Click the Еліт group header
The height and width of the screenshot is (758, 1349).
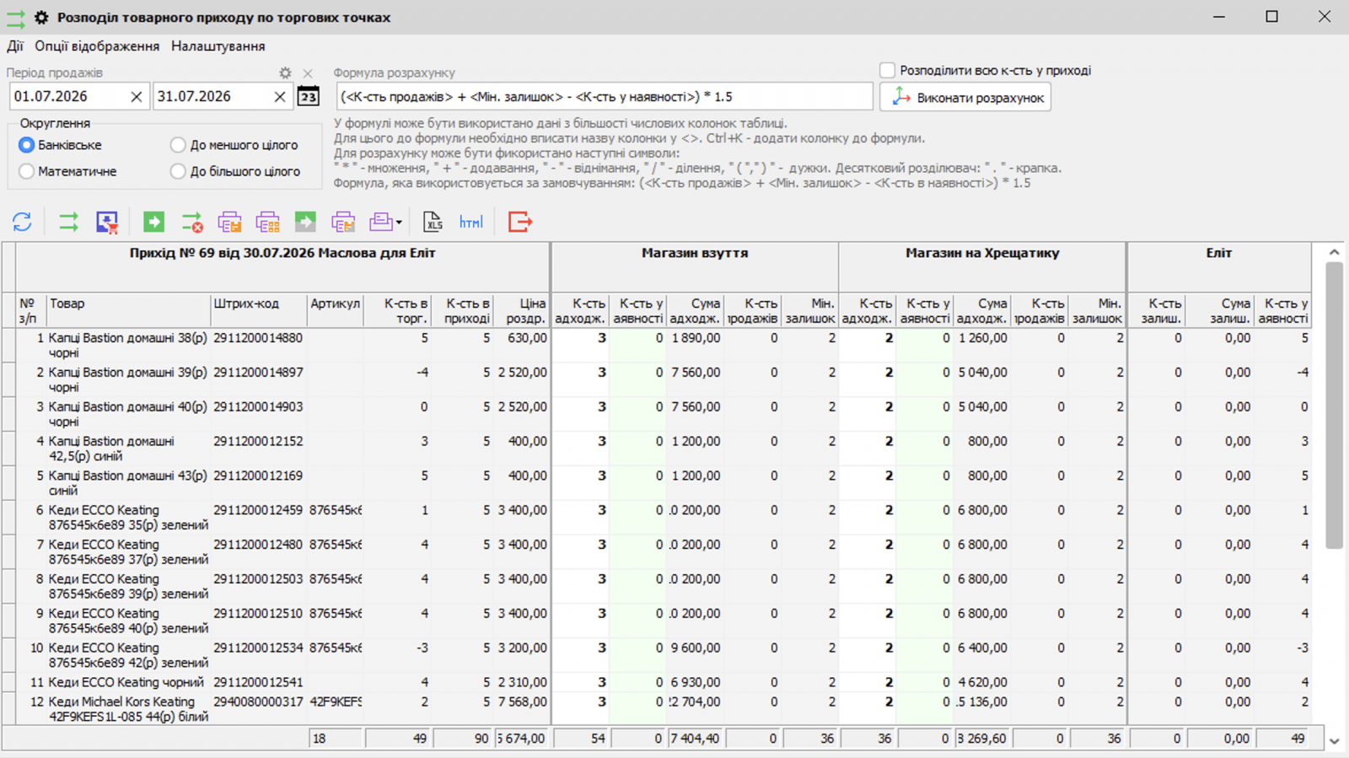coord(1219,266)
